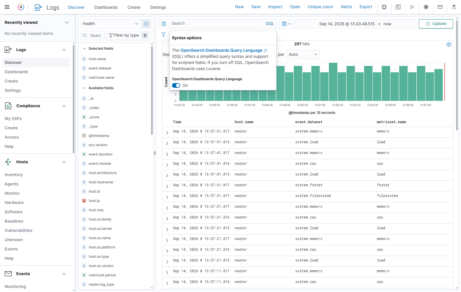Open the histogram gear settings icon

point(449,44)
